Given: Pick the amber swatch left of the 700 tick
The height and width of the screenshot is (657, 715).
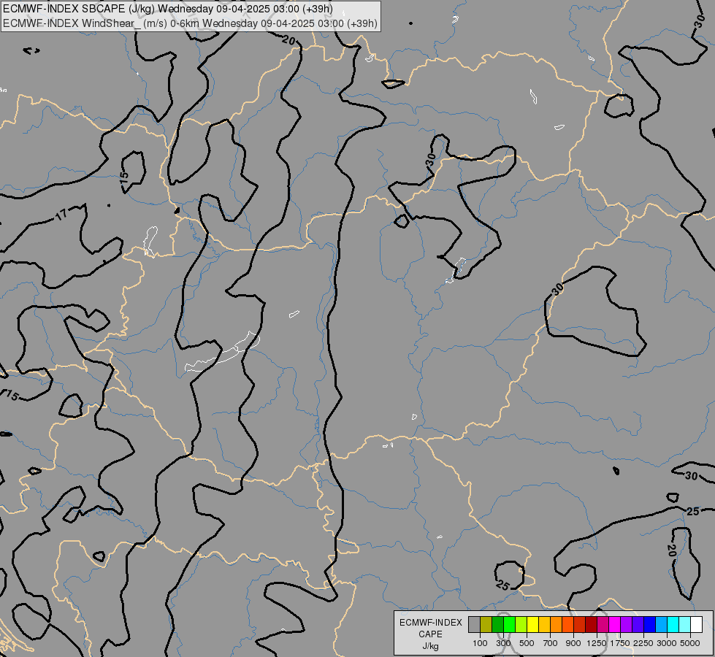Looking at the screenshot, I should pyautogui.click(x=544, y=625).
